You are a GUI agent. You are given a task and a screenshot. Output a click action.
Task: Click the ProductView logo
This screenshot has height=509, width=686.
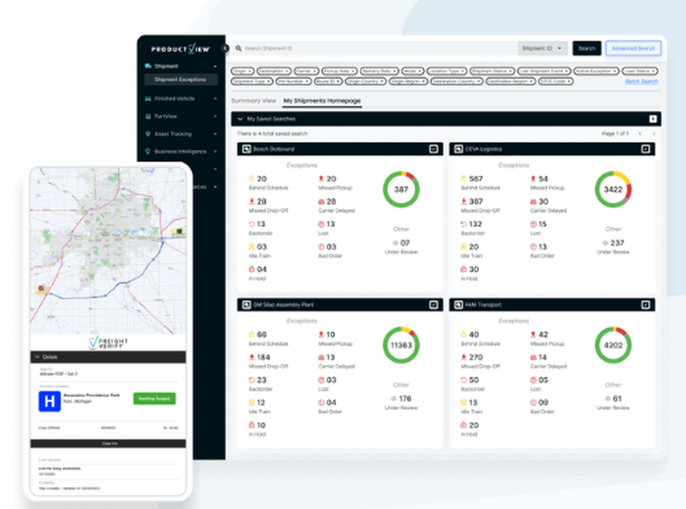pos(180,49)
